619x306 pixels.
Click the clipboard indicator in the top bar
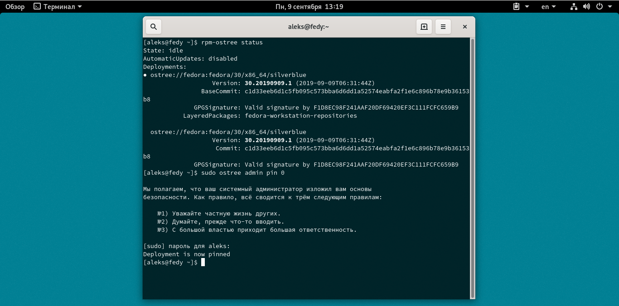pyautogui.click(x=516, y=6)
